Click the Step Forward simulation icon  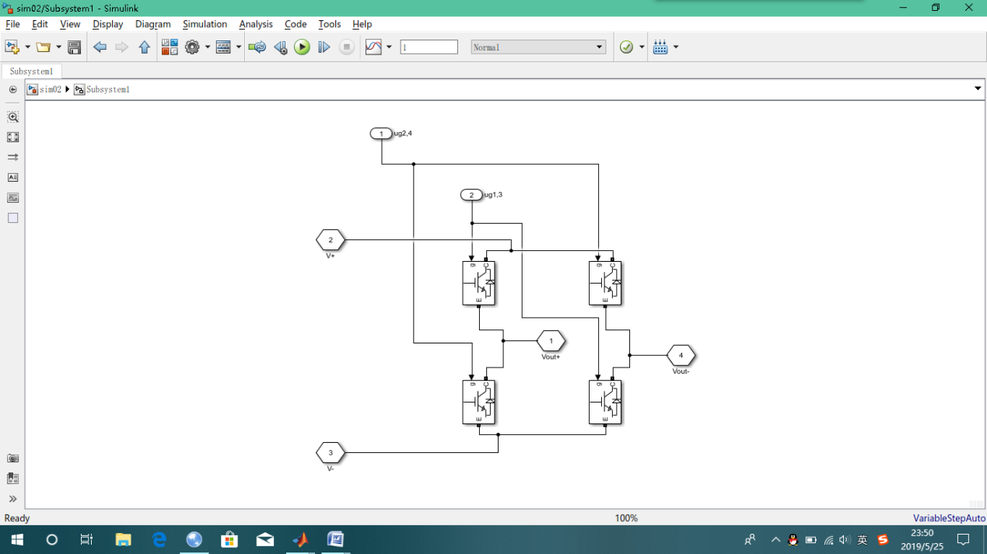[x=324, y=47]
